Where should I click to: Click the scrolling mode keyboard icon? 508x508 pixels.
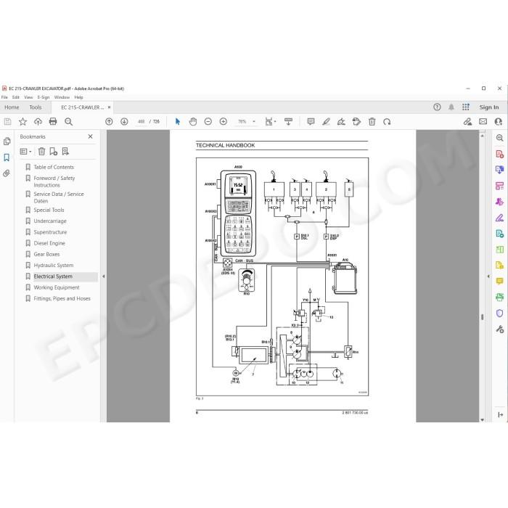[288, 122]
